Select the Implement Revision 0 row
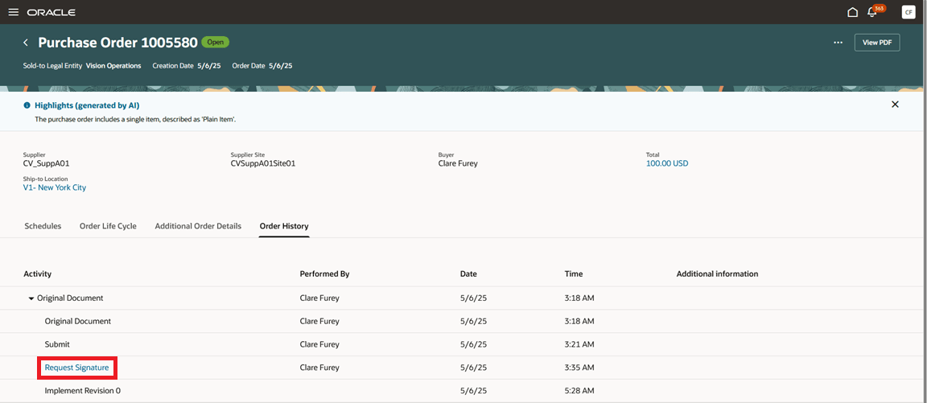Screen dimensions: 927x403 [x=463, y=391]
